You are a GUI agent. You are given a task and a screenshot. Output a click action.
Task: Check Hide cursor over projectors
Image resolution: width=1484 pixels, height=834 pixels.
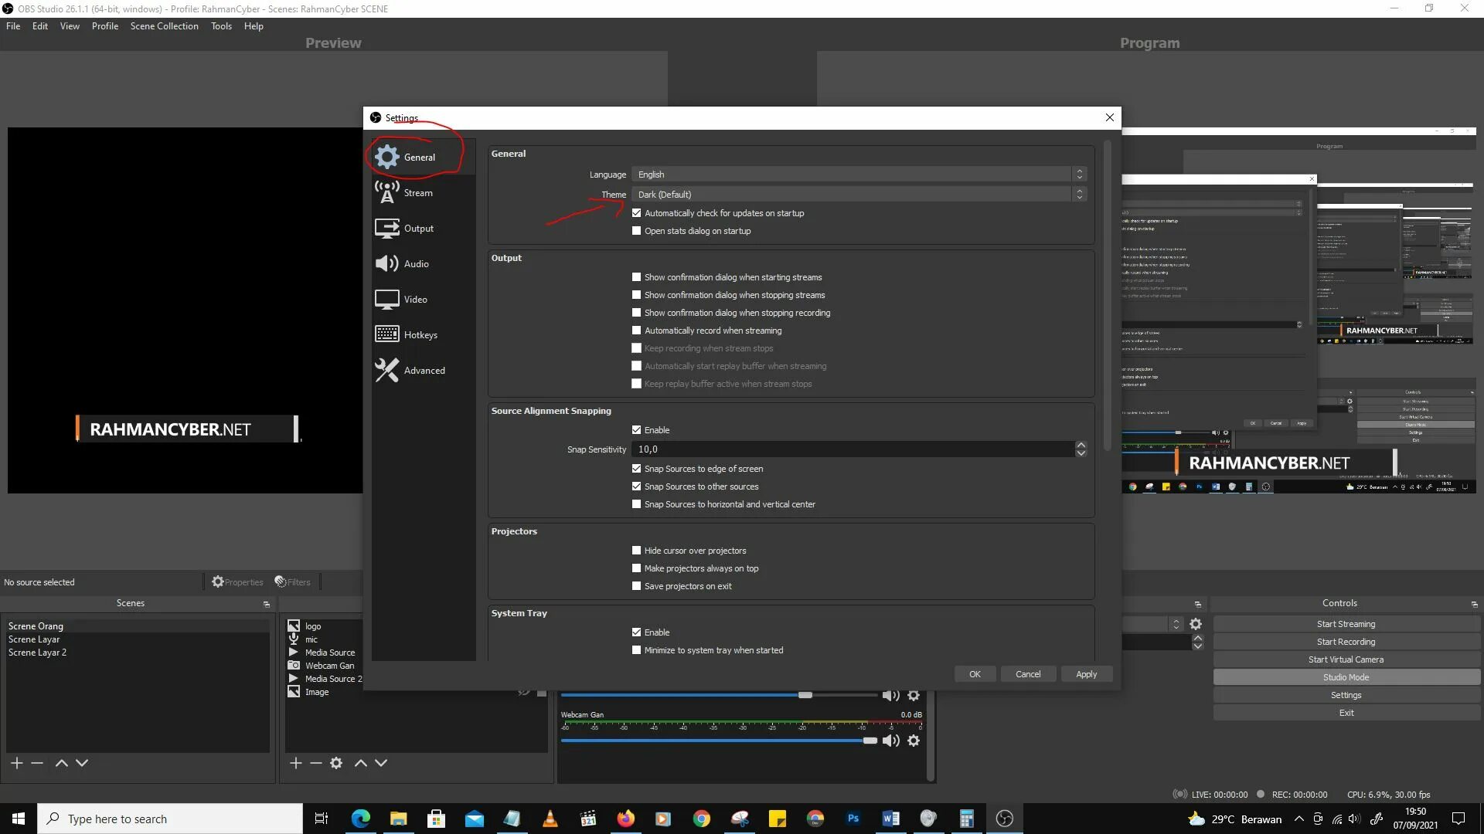click(637, 551)
